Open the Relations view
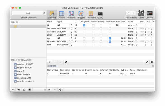 coord(71,15)
